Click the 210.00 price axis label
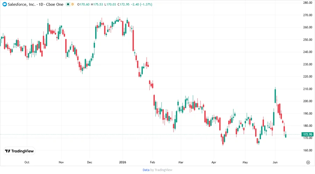 [x=308, y=89]
